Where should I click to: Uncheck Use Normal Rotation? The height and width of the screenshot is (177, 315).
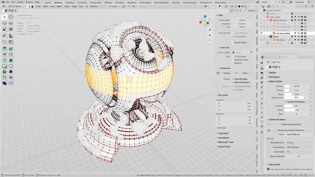pos(285,102)
